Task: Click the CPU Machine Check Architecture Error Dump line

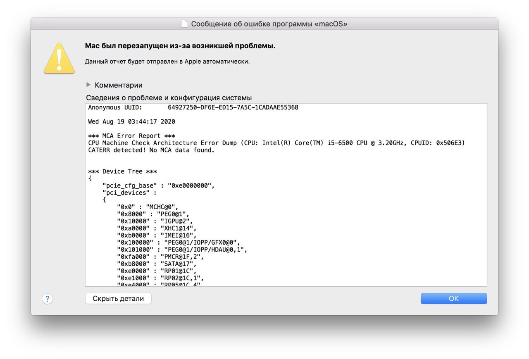Action: (276, 143)
